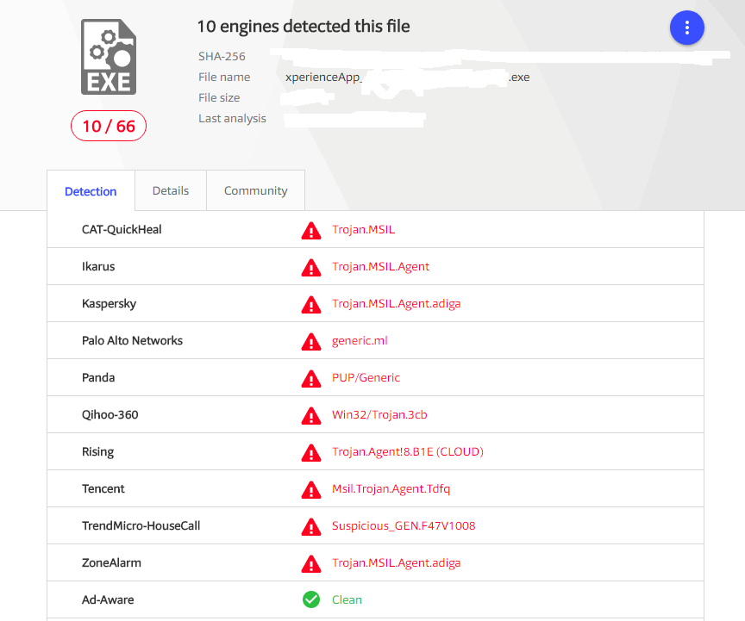Click the Win32/Trojan.3cb detection result
This screenshot has width=745, height=621.
[x=379, y=414]
